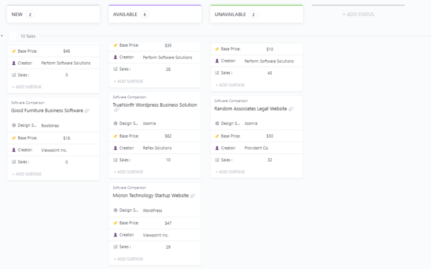Toggle the select-all checkbox beside 10 Tasks
Image resolution: width=431 pixels, height=269 pixels.
[x=12, y=36]
